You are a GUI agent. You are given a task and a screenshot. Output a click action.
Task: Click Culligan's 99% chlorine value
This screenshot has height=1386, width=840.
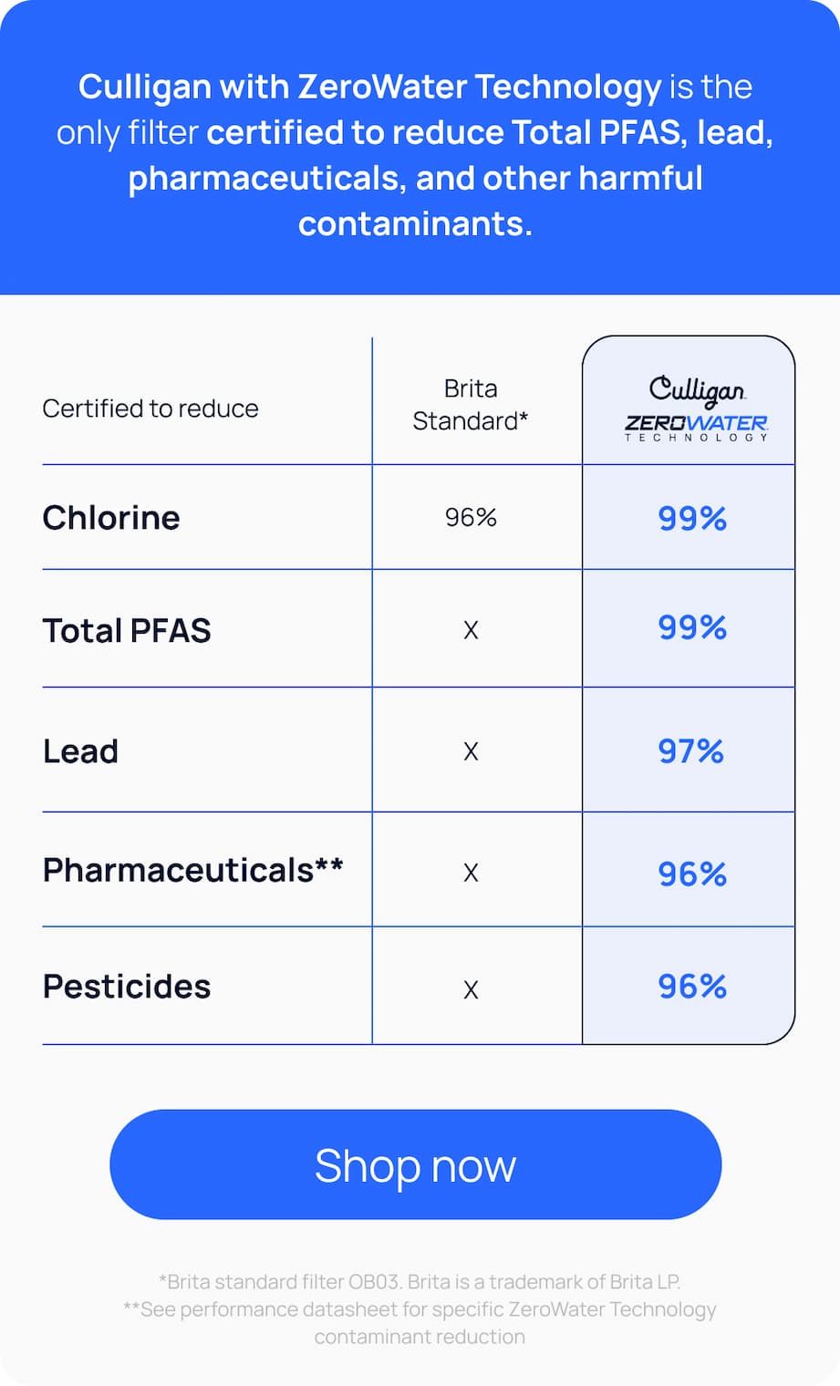(x=692, y=518)
